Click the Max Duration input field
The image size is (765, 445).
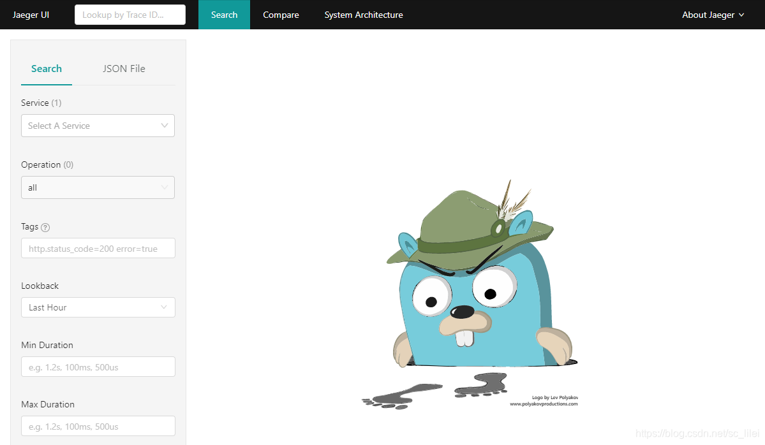click(x=98, y=426)
